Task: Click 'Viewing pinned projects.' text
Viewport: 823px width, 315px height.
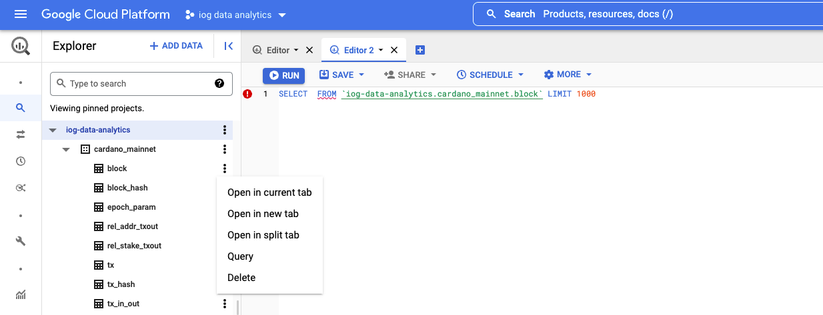Action: click(97, 108)
